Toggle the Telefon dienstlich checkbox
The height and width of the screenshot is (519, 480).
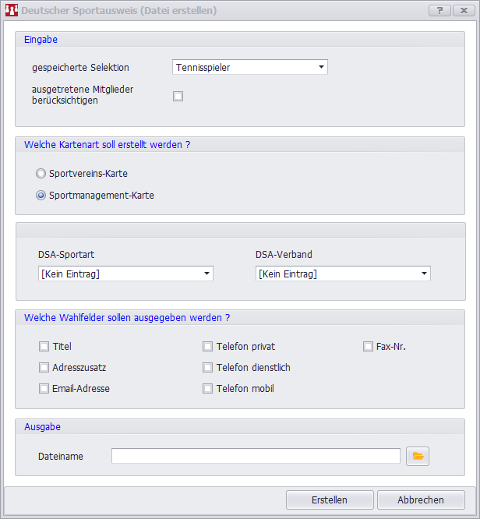click(207, 368)
